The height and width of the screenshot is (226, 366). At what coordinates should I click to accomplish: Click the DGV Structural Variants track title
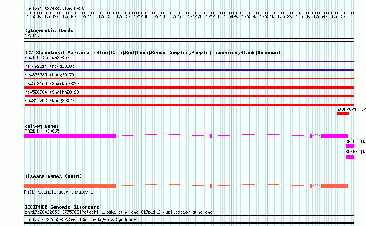153,53
